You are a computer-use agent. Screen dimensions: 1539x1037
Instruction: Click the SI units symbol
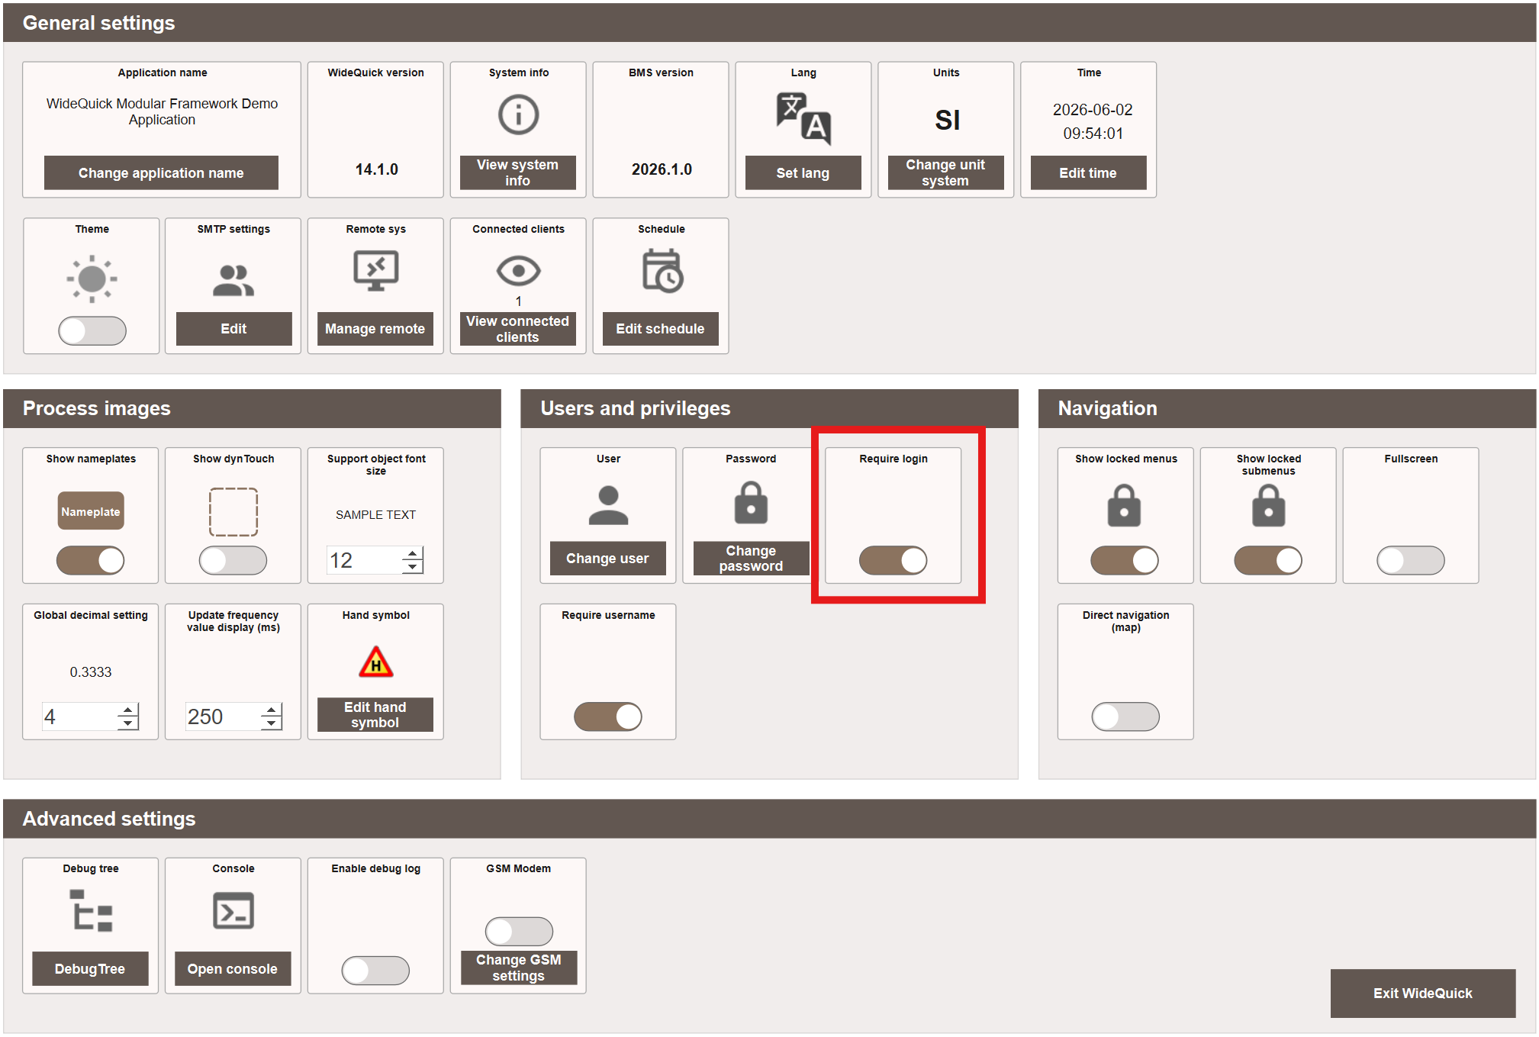pos(947,121)
